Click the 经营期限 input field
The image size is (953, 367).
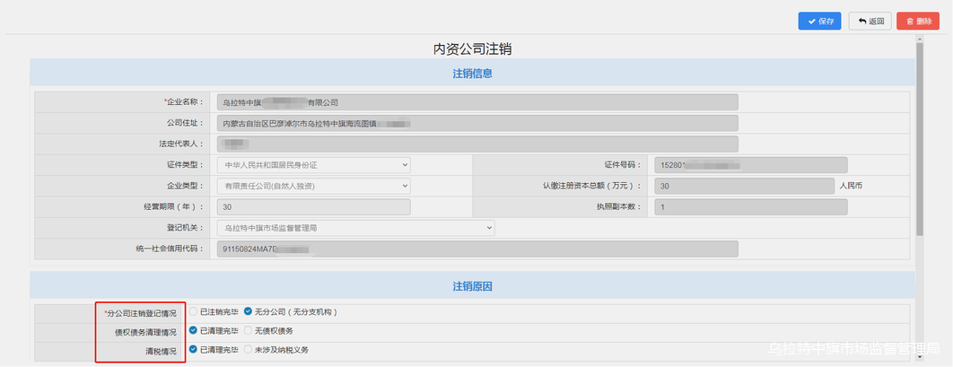click(312, 207)
